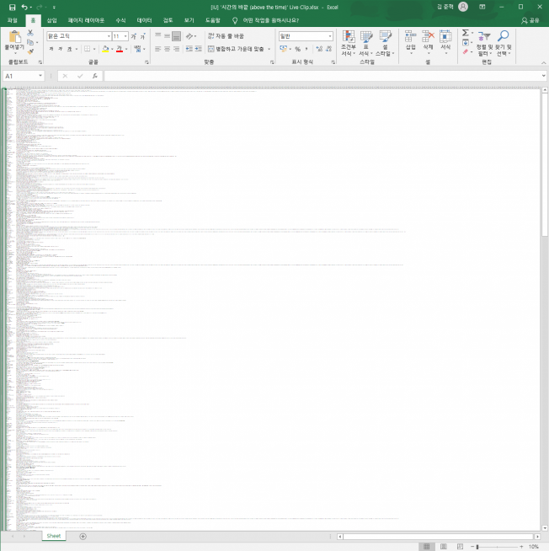Click the Save icon in quick access toolbar
The height and width of the screenshot is (551, 549).
pos(12,7)
